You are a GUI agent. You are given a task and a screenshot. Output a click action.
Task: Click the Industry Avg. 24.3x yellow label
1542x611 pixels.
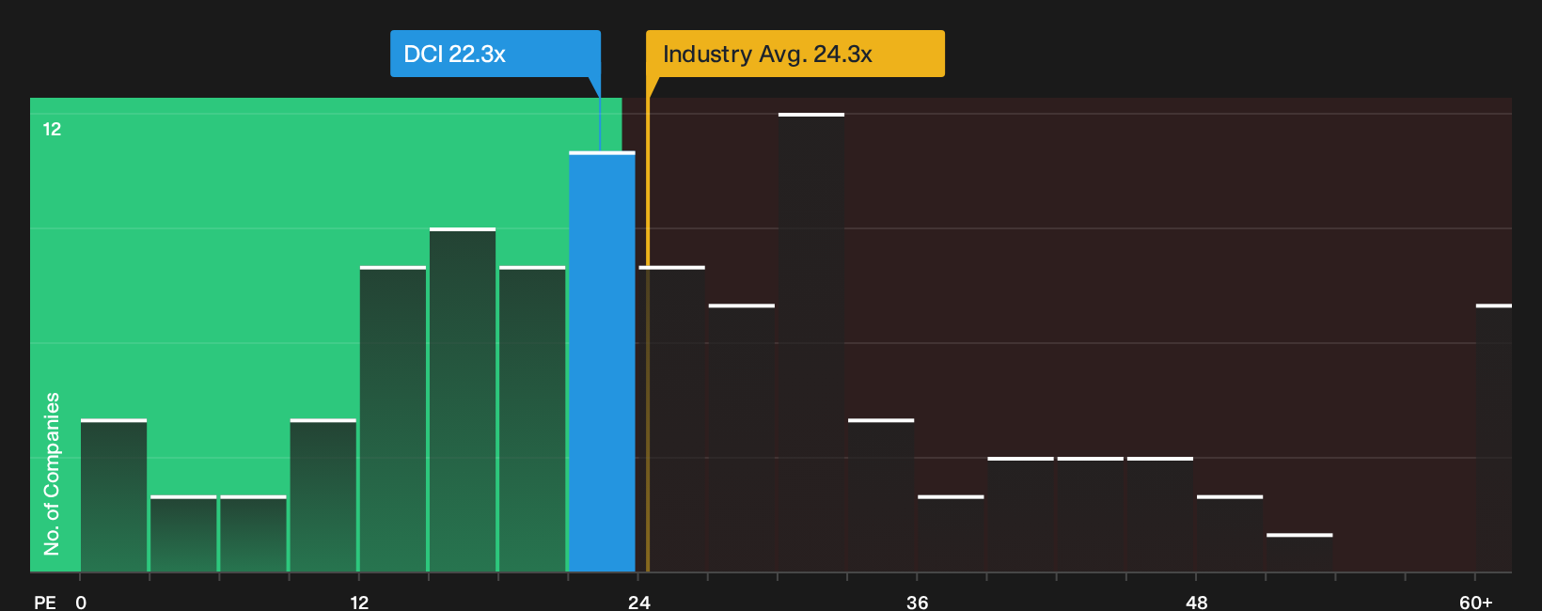(x=795, y=54)
